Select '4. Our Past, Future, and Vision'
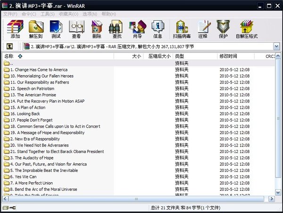The height and width of the screenshot is (213, 283). point(49,164)
